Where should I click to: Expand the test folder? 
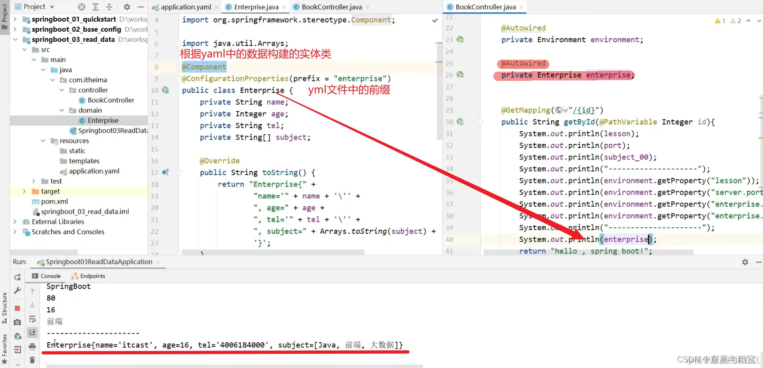(34, 181)
